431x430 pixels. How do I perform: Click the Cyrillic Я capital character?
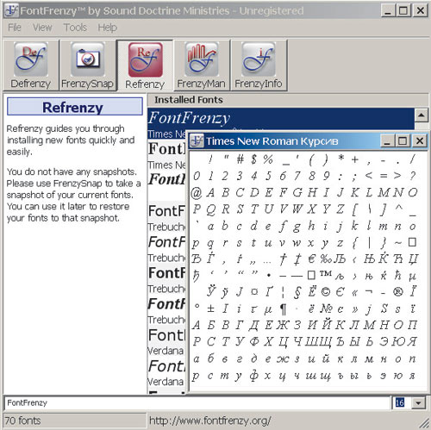click(x=412, y=341)
